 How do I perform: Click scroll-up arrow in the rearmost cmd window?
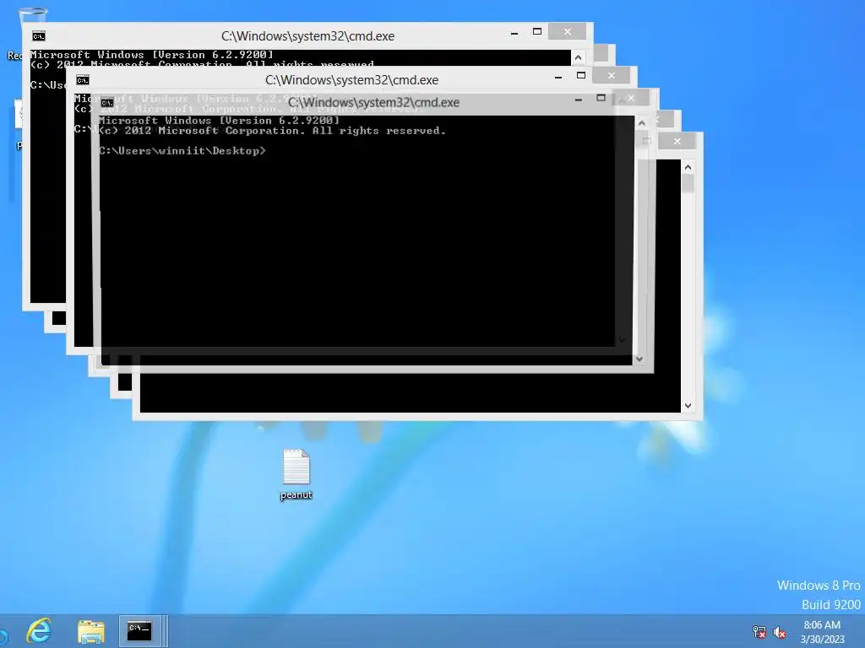pos(578,57)
